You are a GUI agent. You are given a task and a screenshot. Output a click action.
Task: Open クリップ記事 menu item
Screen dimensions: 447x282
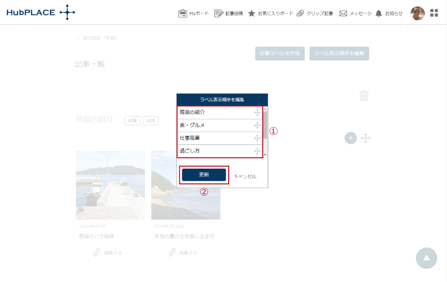coord(320,13)
